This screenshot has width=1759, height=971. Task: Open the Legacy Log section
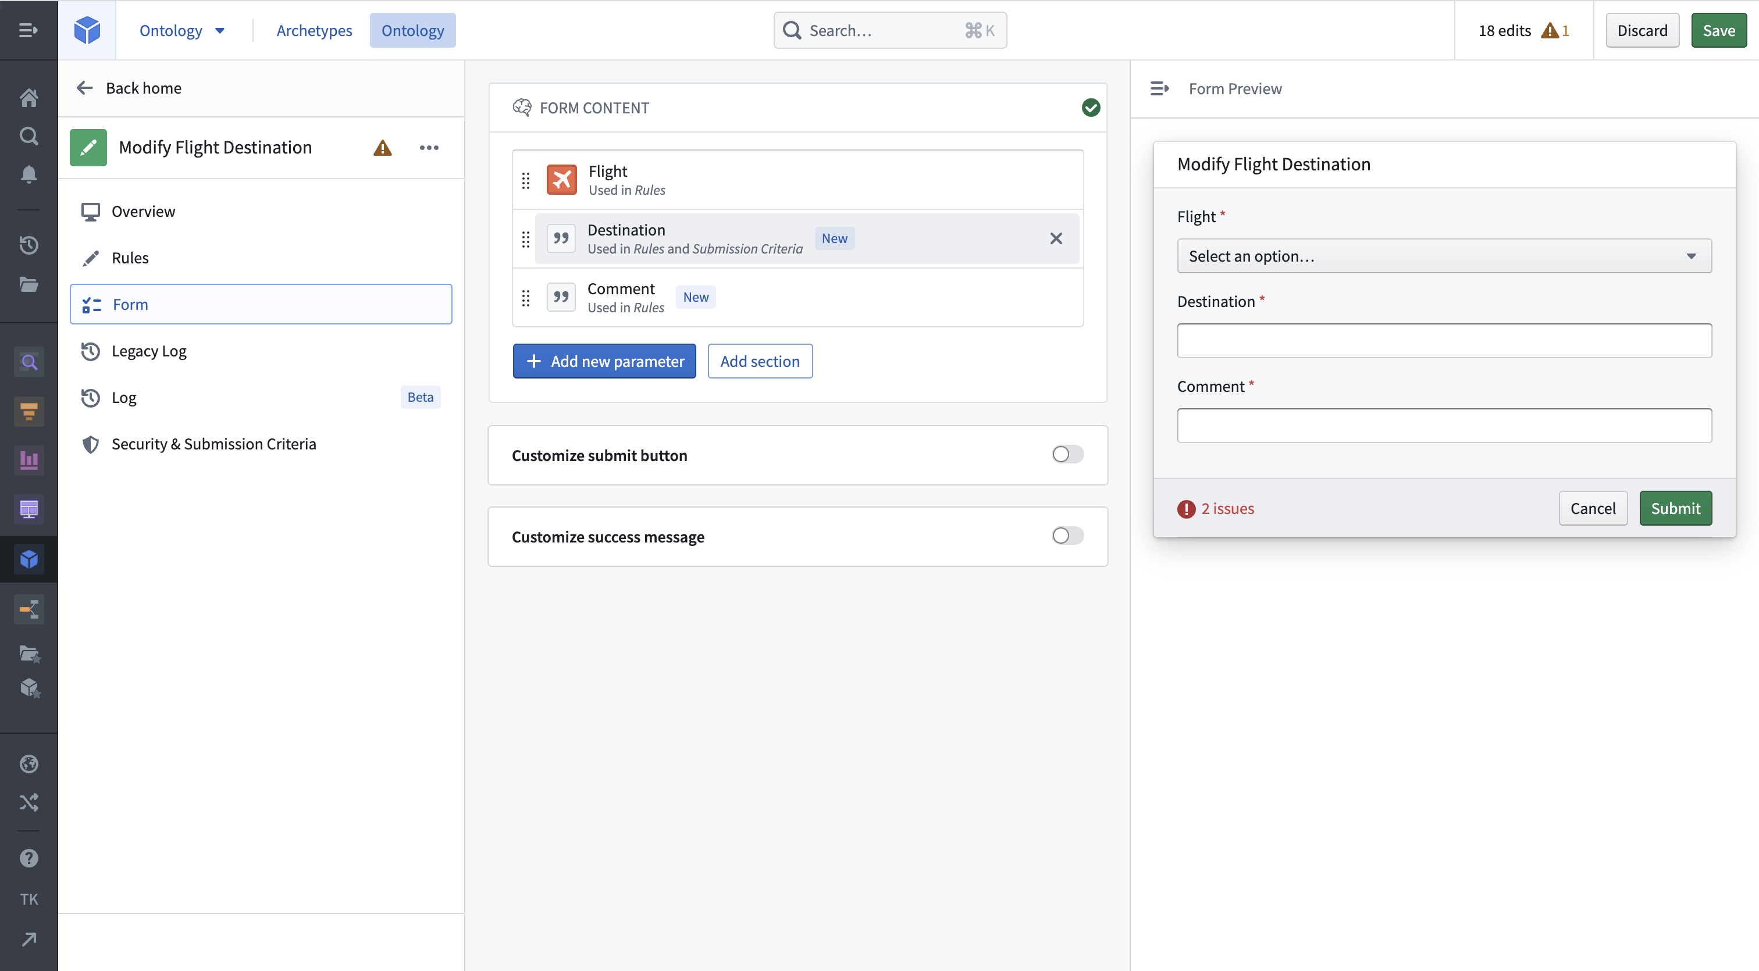pyautogui.click(x=261, y=351)
